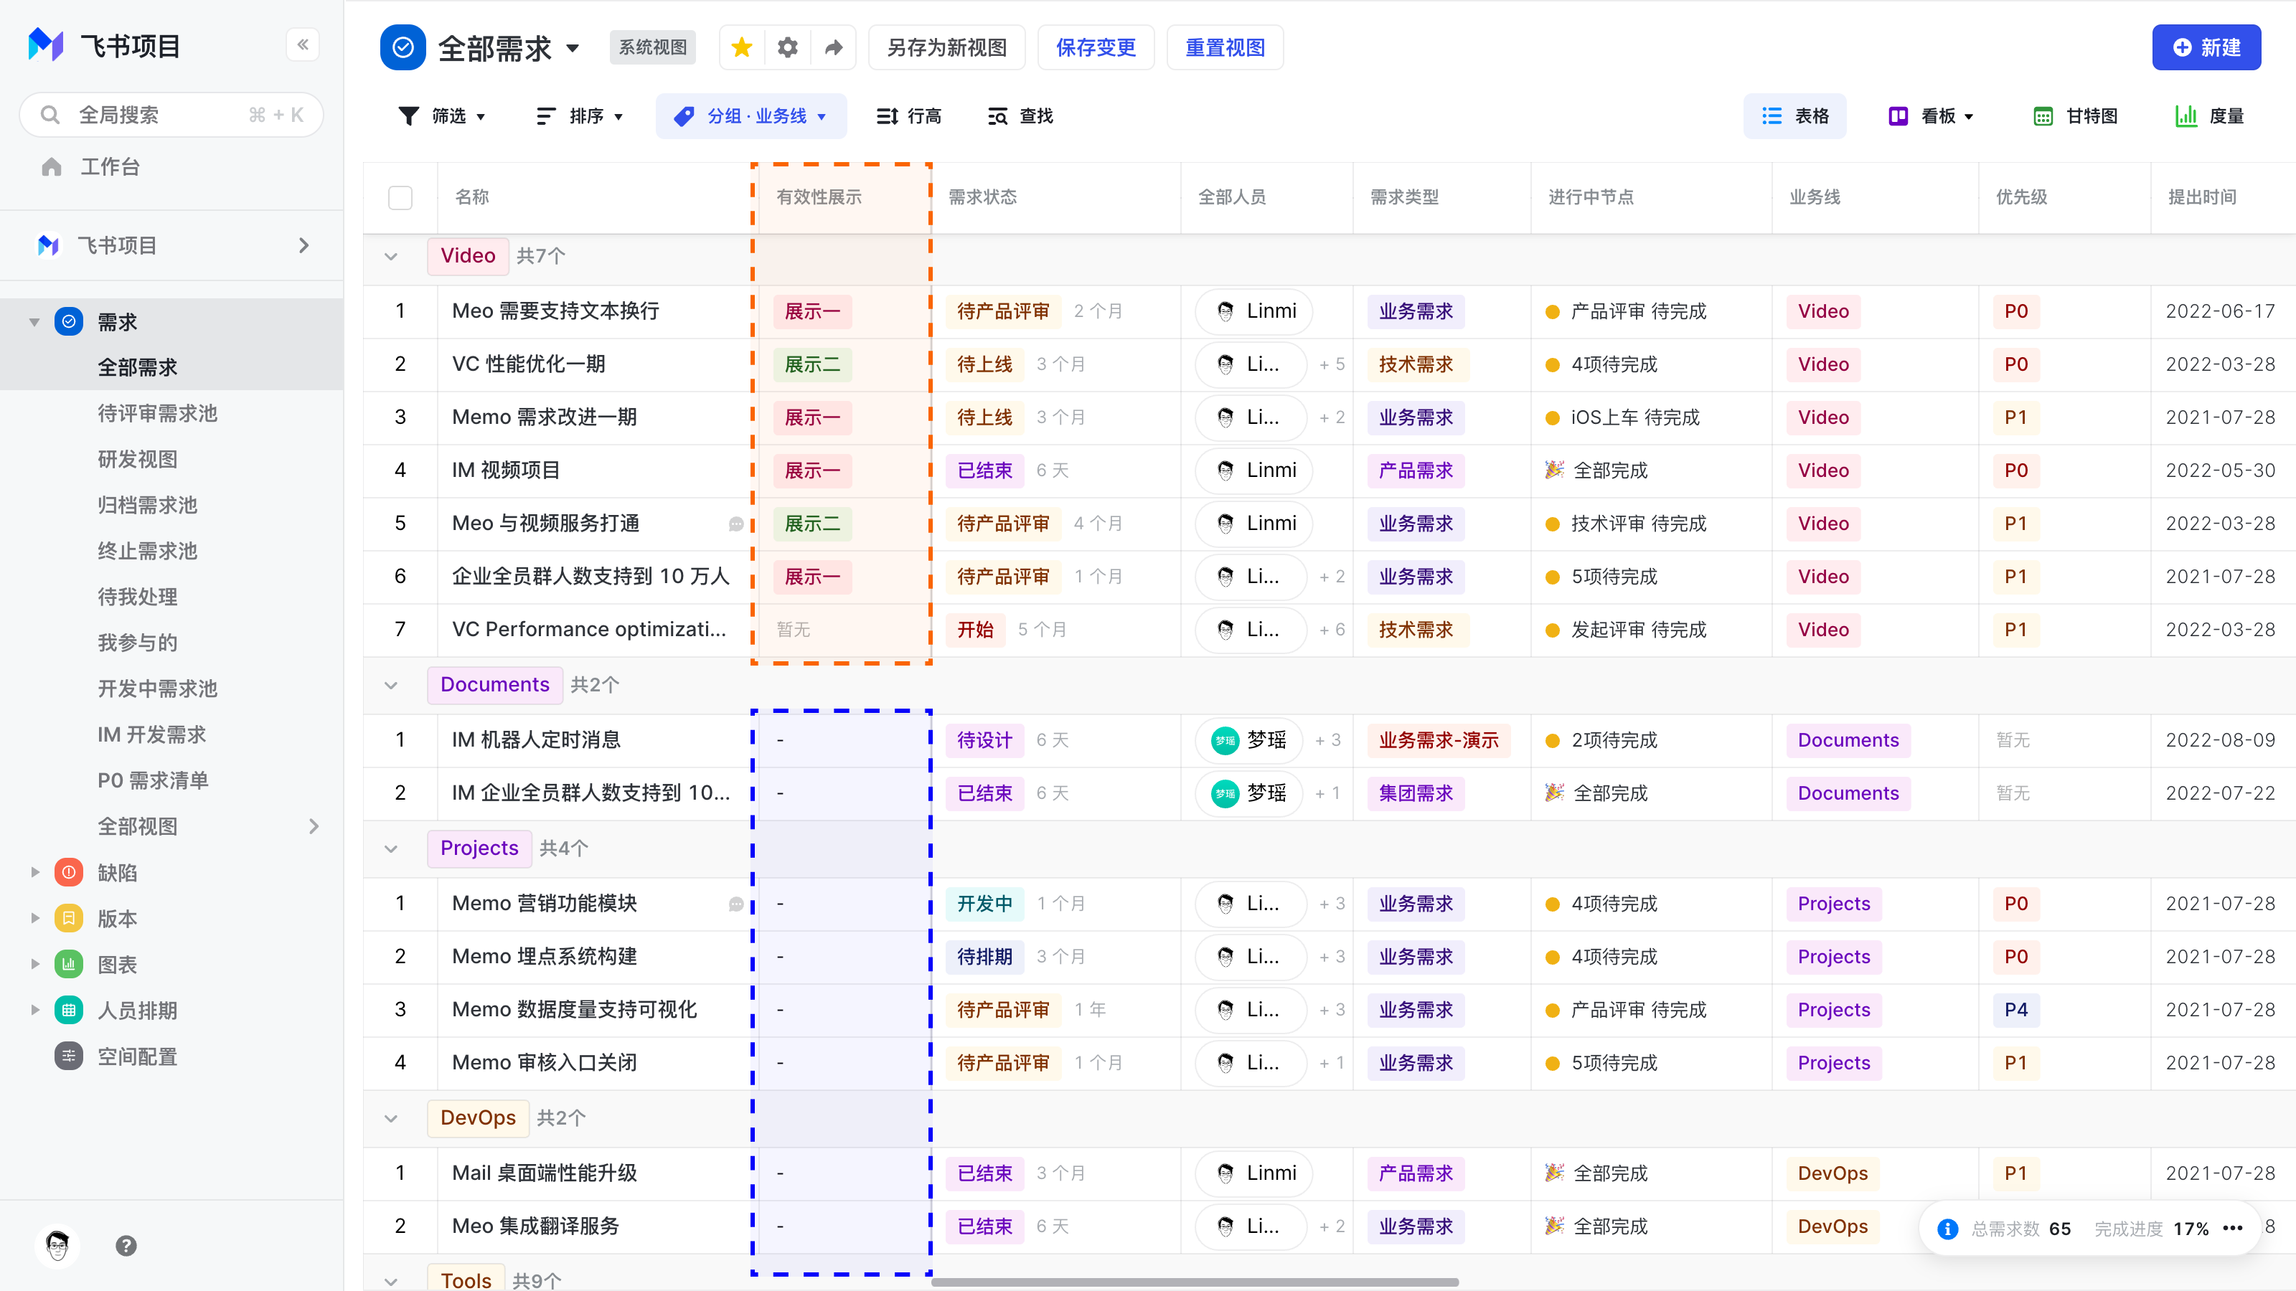This screenshot has height=1291, width=2296.
Task: Click the 全局搜索 search field
Action: [171, 115]
